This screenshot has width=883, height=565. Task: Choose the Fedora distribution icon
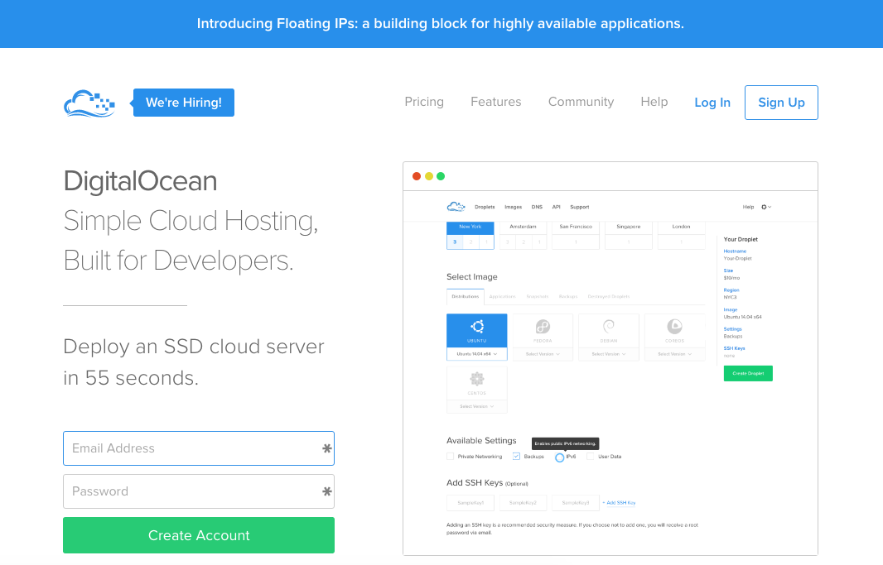pyautogui.click(x=543, y=328)
